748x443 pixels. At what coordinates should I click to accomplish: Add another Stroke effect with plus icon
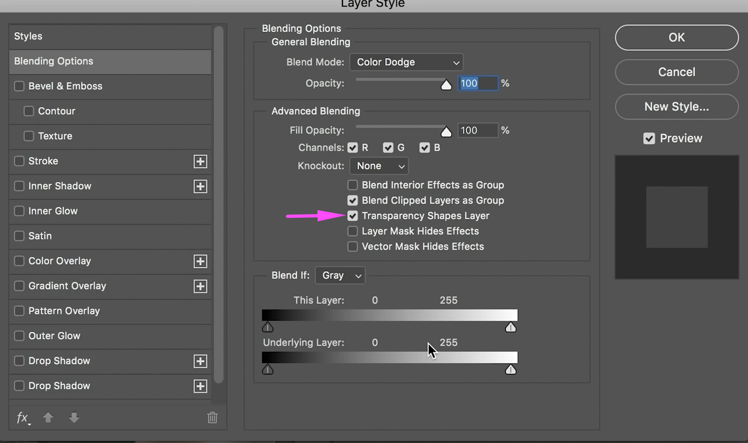click(x=200, y=161)
